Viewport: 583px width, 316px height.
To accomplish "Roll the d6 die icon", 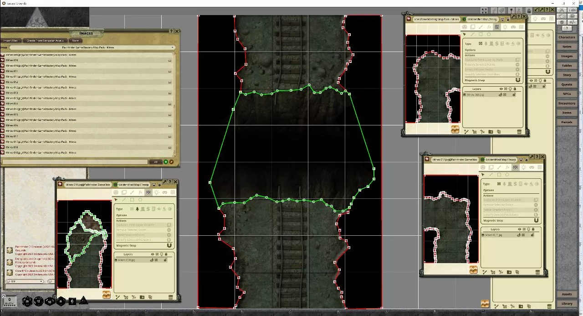I will tap(72, 301).
